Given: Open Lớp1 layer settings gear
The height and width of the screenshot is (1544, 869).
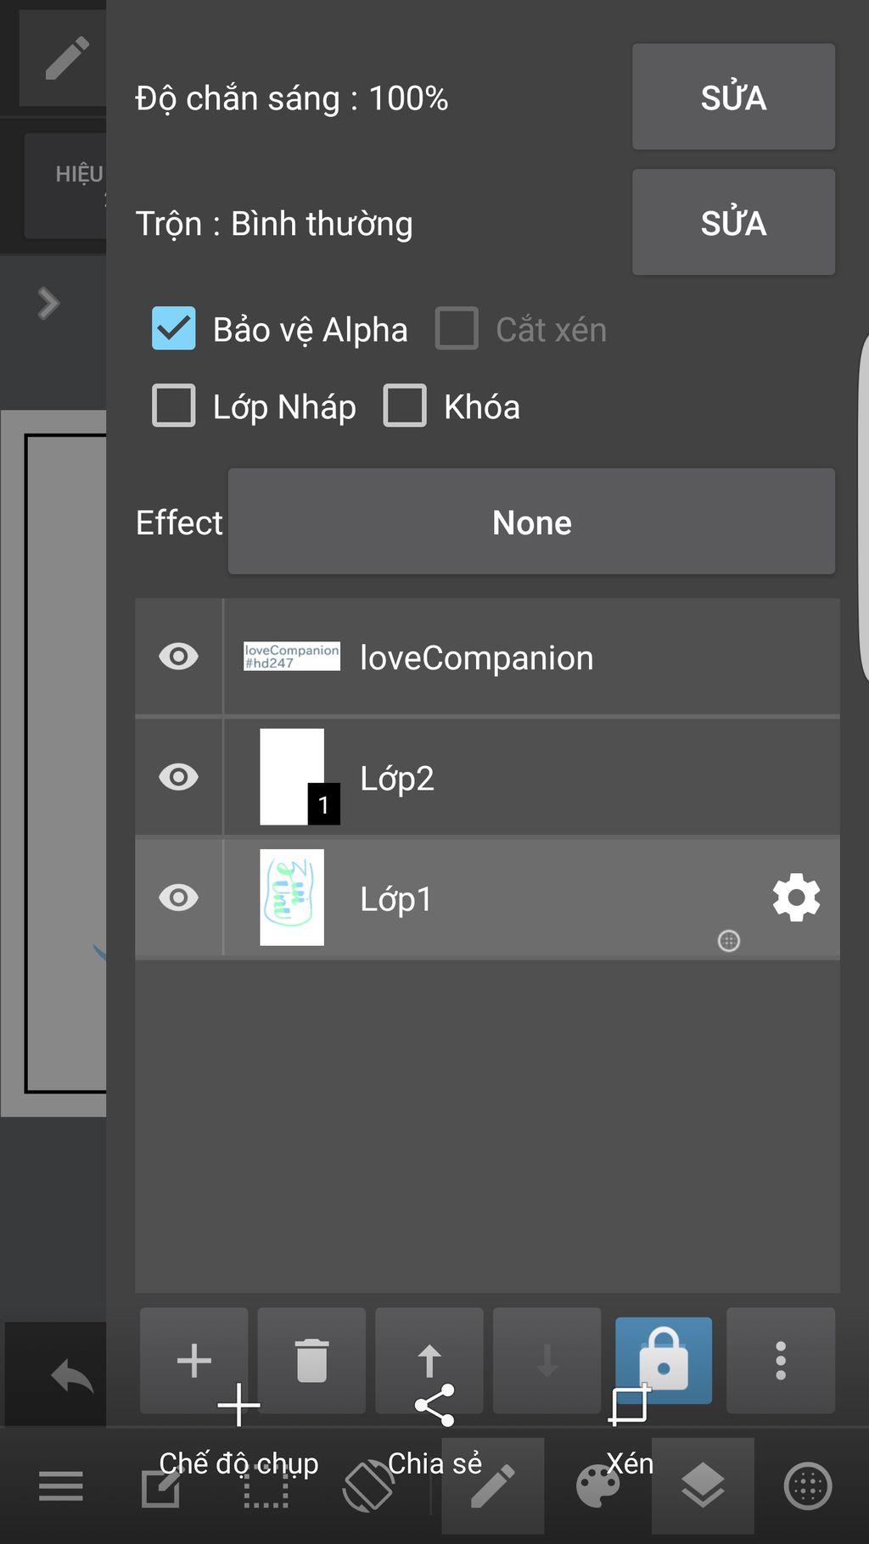Looking at the screenshot, I should pyautogui.click(x=796, y=898).
